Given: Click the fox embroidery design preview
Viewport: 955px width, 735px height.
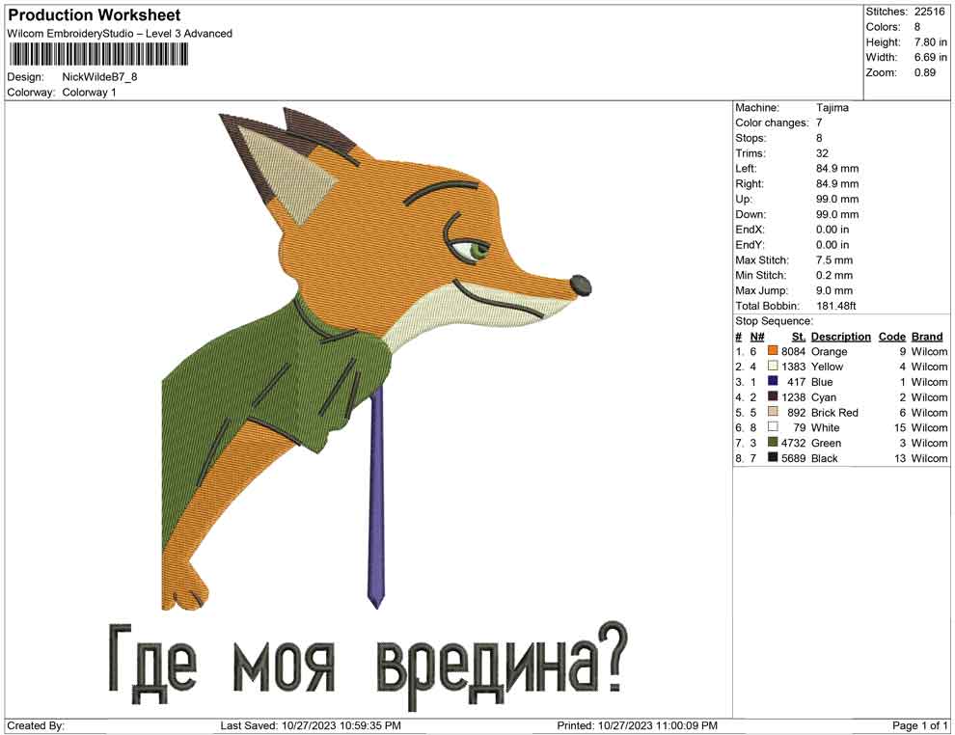Looking at the screenshot, I should click(376, 358).
